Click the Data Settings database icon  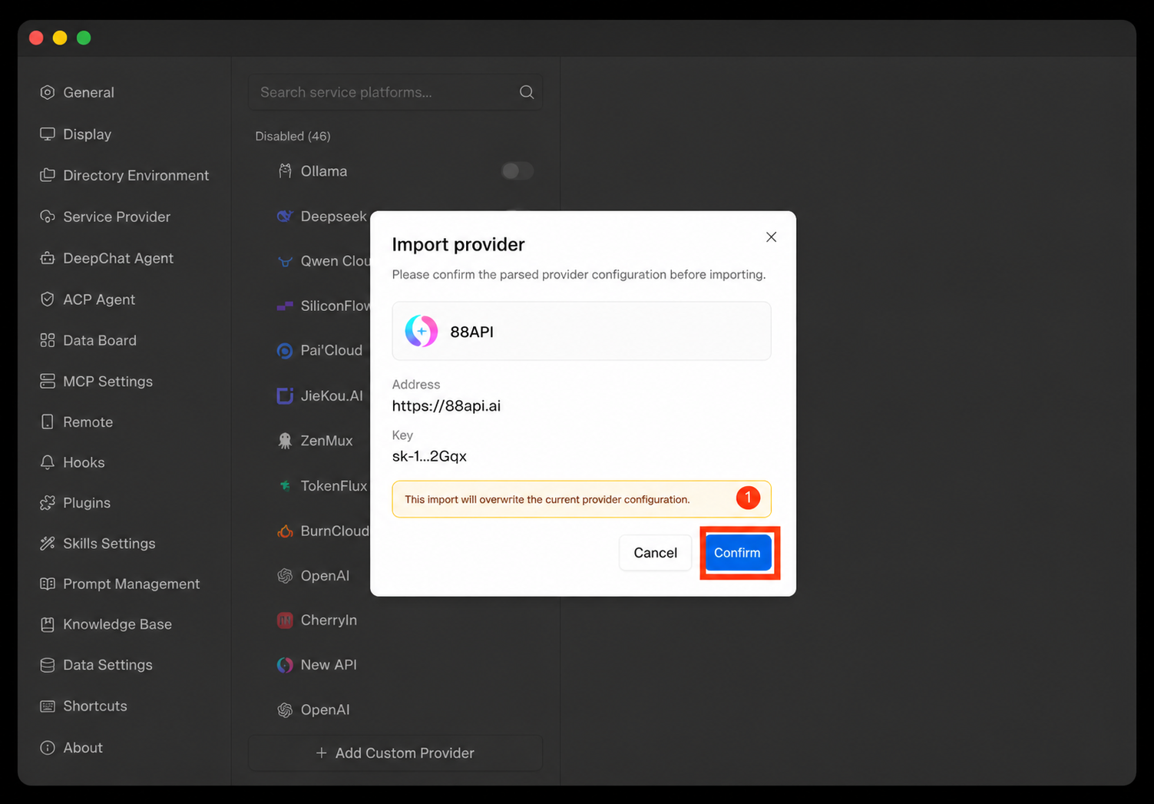point(48,665)
